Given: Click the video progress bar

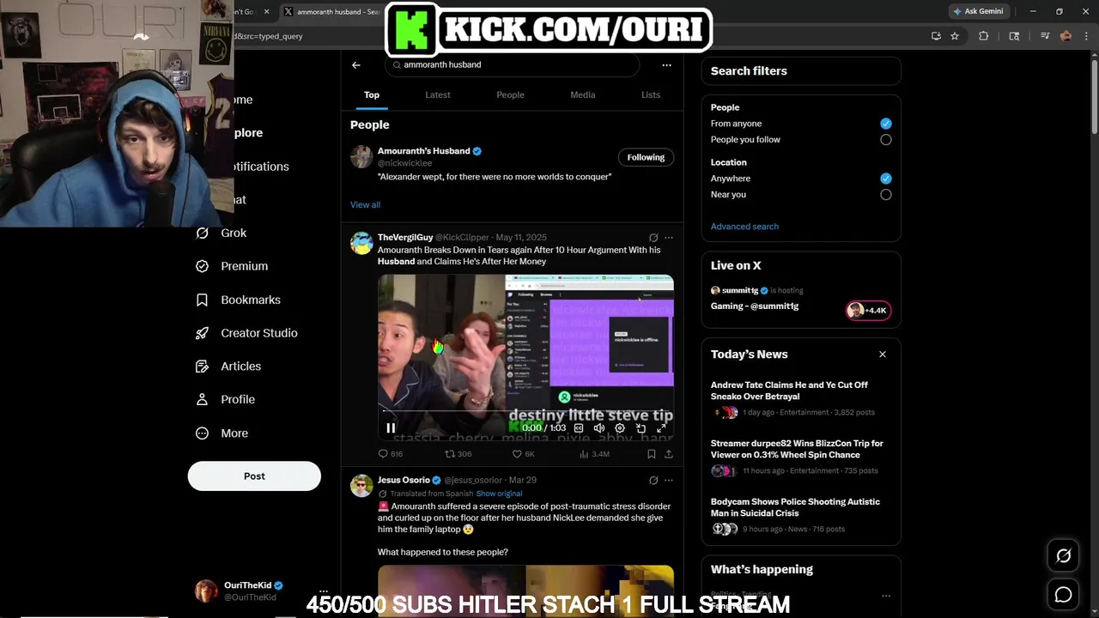Looking at the screenshot, I should click(x=525, y=413).
